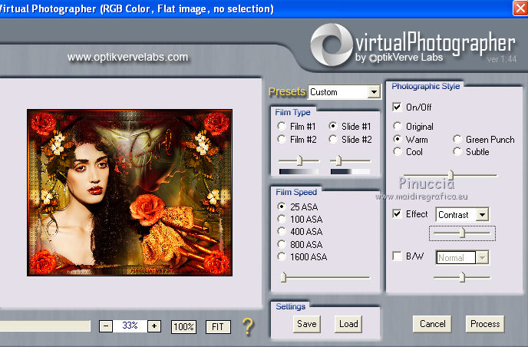Viewport: 528px width, 347px height.
Task: Click the 'ver 1.44' version text
Action: [501, 59]
